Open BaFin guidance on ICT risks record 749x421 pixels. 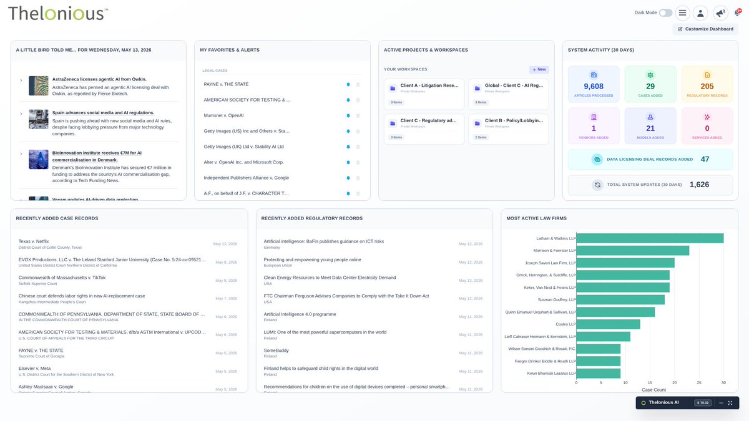(324, 241)
